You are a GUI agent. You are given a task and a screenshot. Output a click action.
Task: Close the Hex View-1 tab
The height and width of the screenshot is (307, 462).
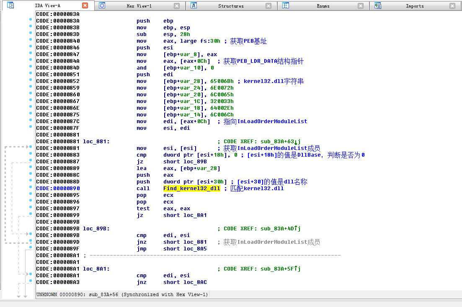point(177,6)
